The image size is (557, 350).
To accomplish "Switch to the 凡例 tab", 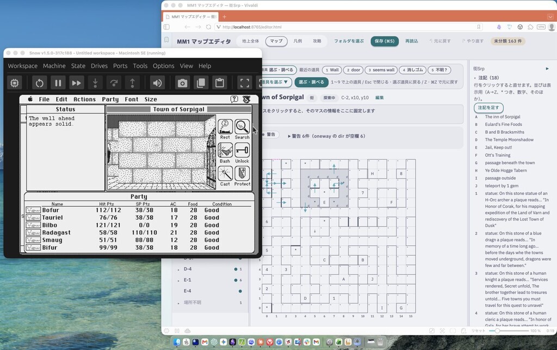I will point(298,41).
